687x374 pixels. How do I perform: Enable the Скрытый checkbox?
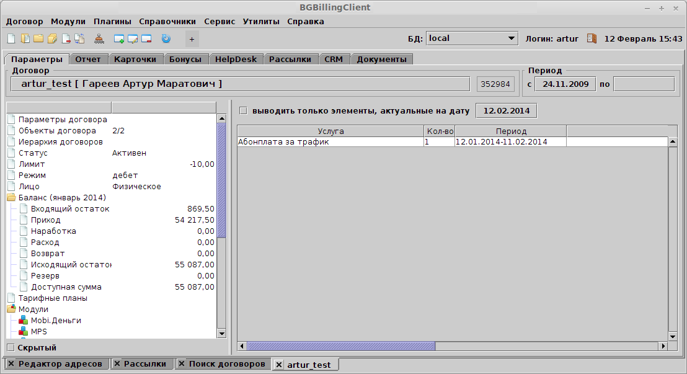(10, 347)
